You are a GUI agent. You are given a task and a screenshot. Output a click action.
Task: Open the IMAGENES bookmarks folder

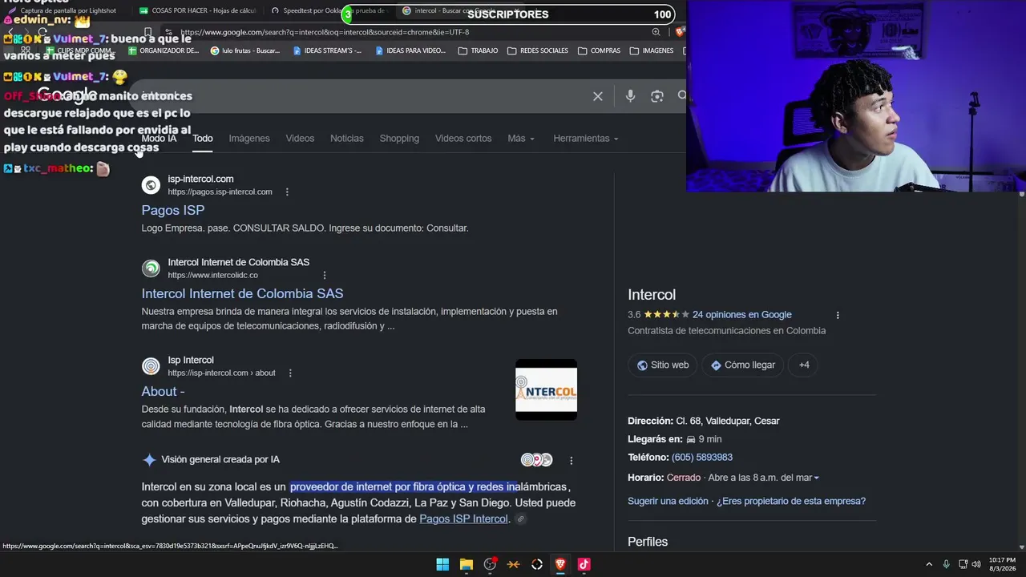click(x=652, y=50)
